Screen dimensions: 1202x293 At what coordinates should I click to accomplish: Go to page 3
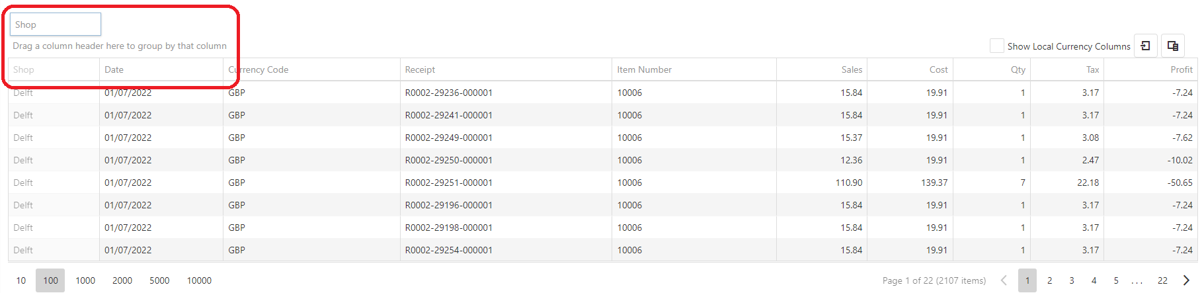coord(1072,280)
